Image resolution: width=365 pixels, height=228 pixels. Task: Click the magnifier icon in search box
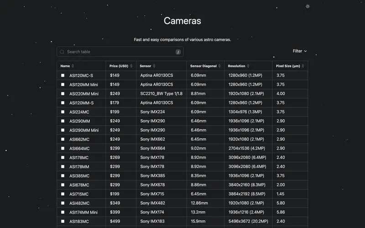click(62, 52)
